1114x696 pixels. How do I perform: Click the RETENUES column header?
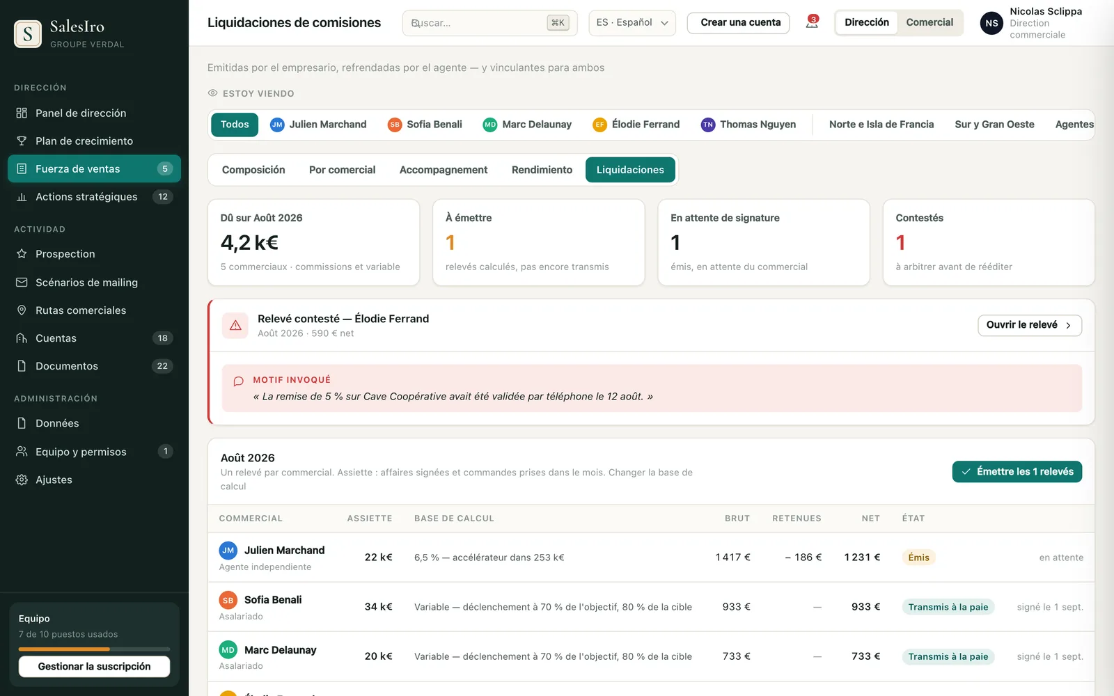coord(797,519)
